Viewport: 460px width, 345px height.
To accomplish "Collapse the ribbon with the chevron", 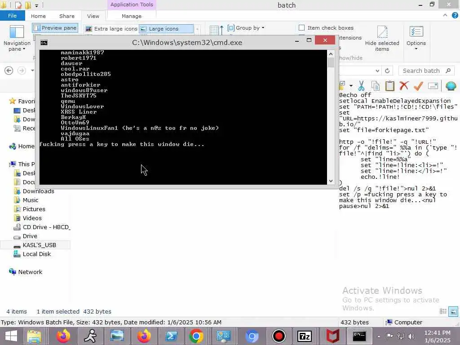I will click(445, 15).
